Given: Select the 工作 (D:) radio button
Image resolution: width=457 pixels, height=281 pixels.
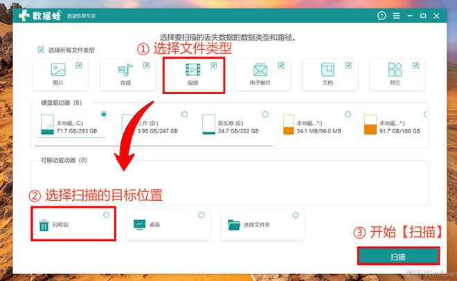Looking at the screenshot, I should click(x=184, y=114).
